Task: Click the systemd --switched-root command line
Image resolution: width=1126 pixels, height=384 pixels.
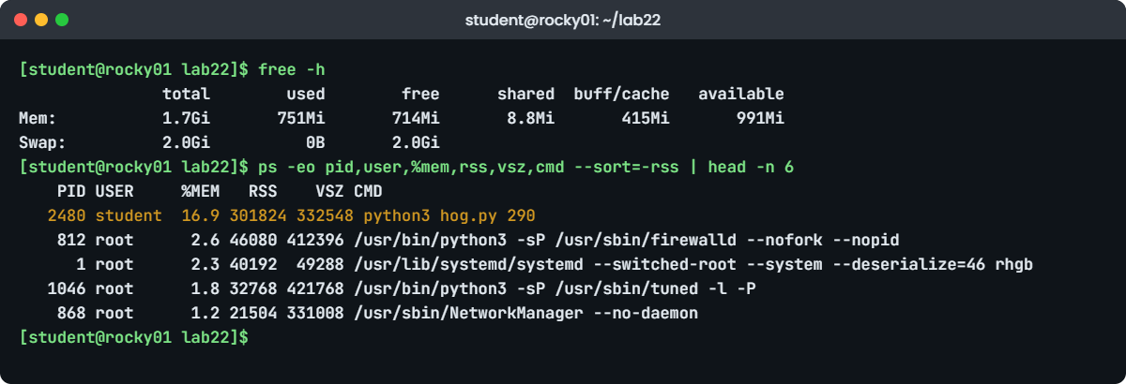Action: coord(693,265)
